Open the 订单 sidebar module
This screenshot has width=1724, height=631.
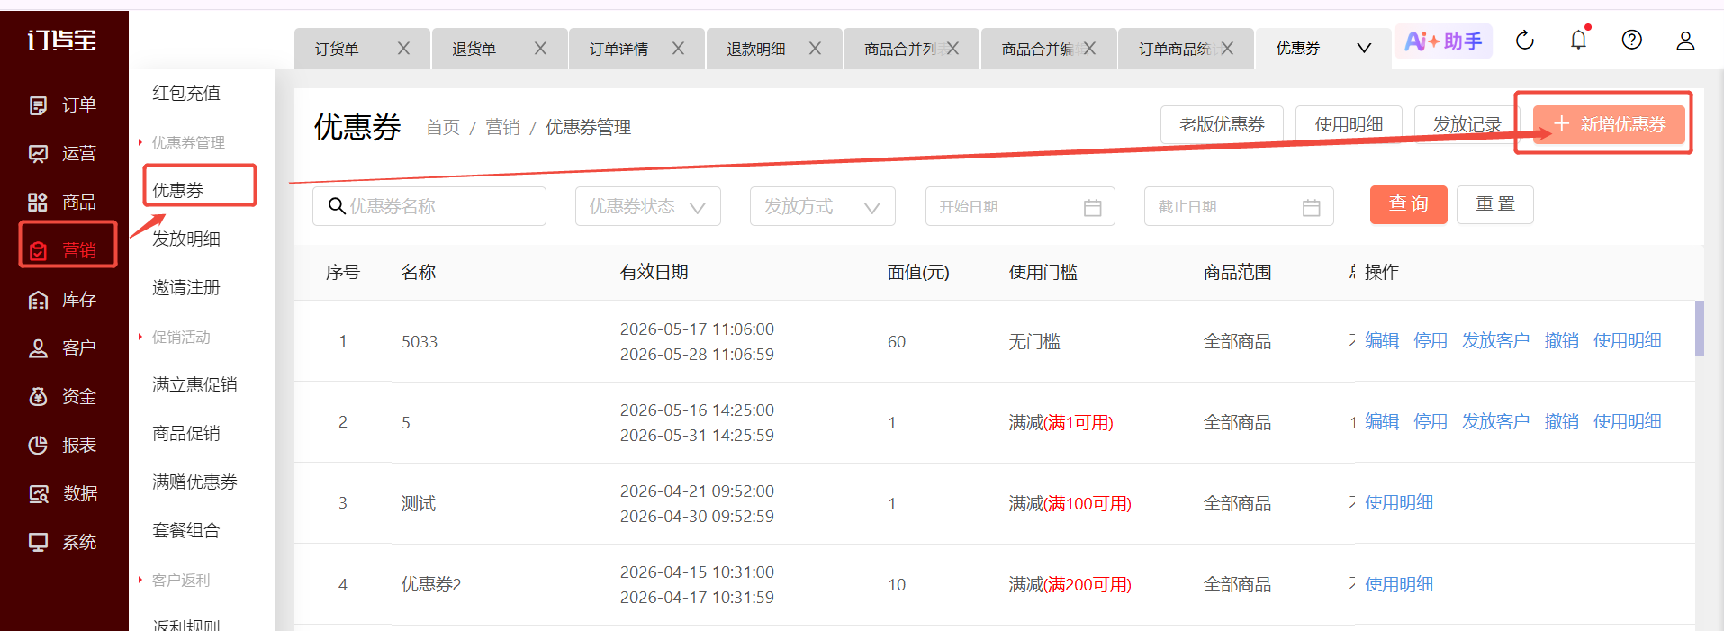tap(62, 105)
